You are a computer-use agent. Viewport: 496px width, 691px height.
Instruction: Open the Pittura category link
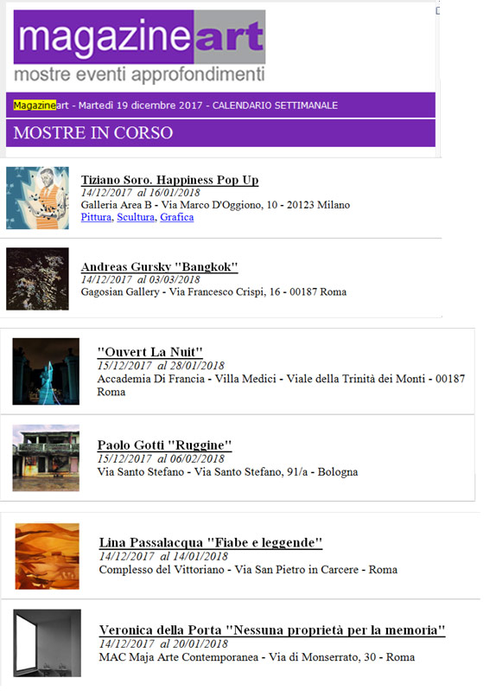point(96,217)
